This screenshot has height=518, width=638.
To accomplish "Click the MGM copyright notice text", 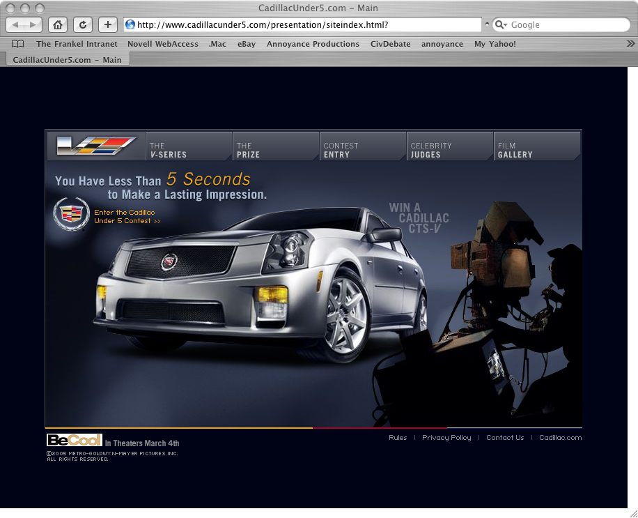I will pos(112,456).
